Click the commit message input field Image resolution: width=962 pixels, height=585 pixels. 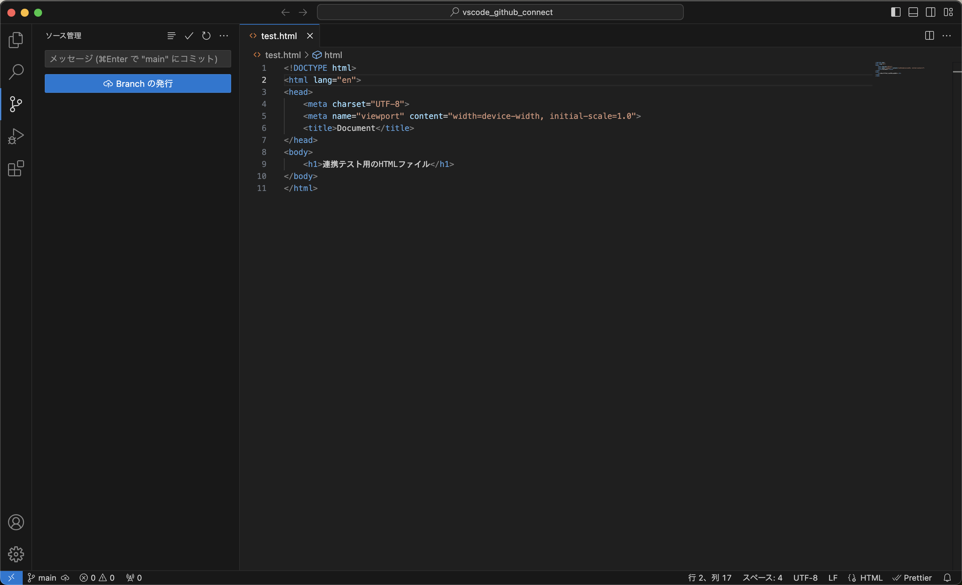pyautogui.click(x=137, y=58)
